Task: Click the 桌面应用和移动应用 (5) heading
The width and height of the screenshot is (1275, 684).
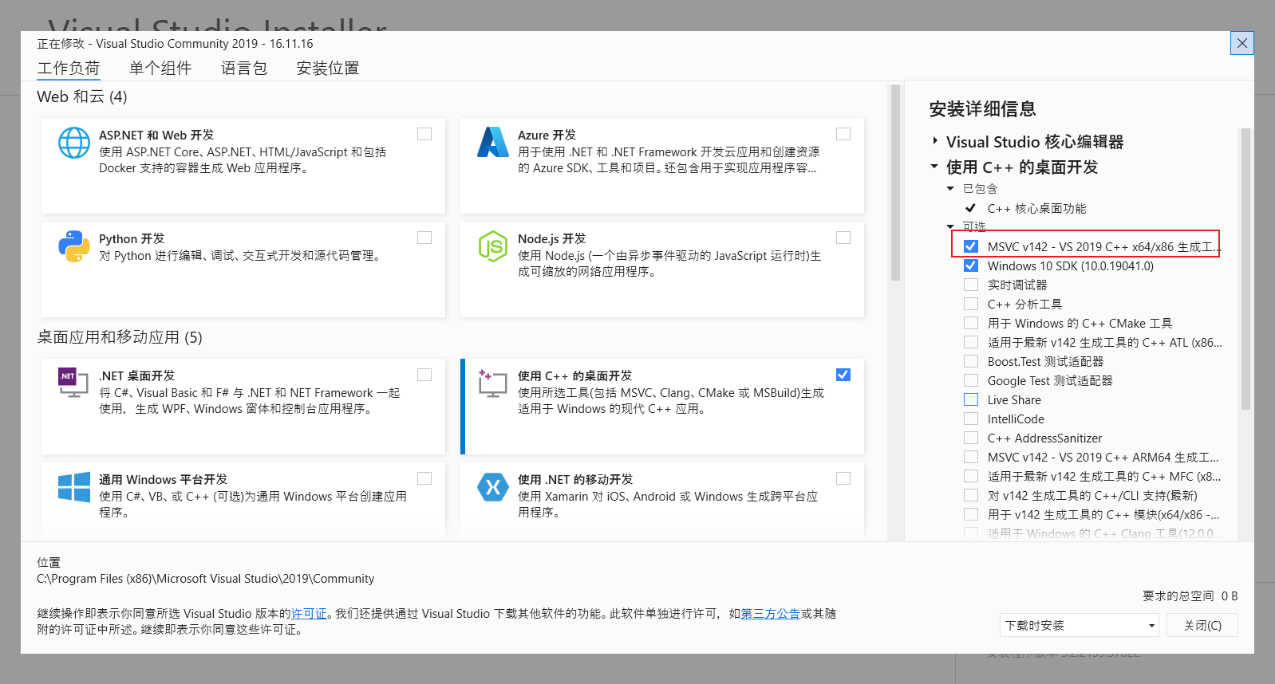Action: tap(120, 337)
